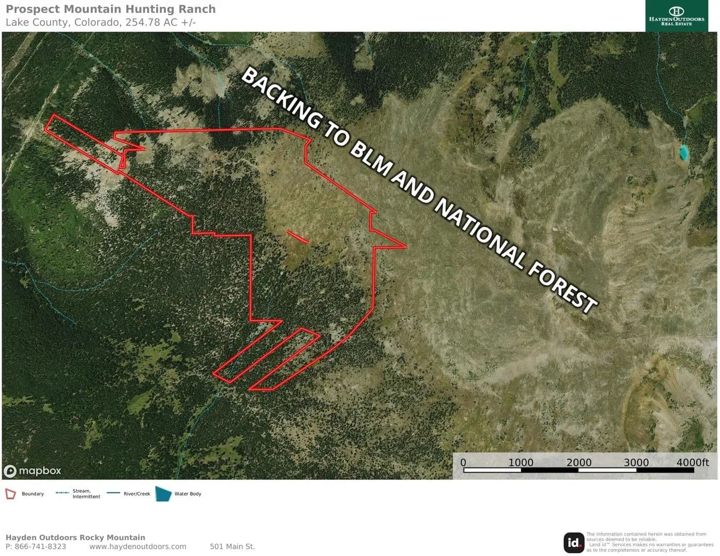Image resolution: width=720 pixels, height=556 pixels.
Task: Click the mapbox logo on map
Action: coord(32,471)
